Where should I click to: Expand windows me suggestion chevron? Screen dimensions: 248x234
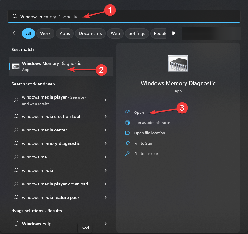(x=105, y=157)
